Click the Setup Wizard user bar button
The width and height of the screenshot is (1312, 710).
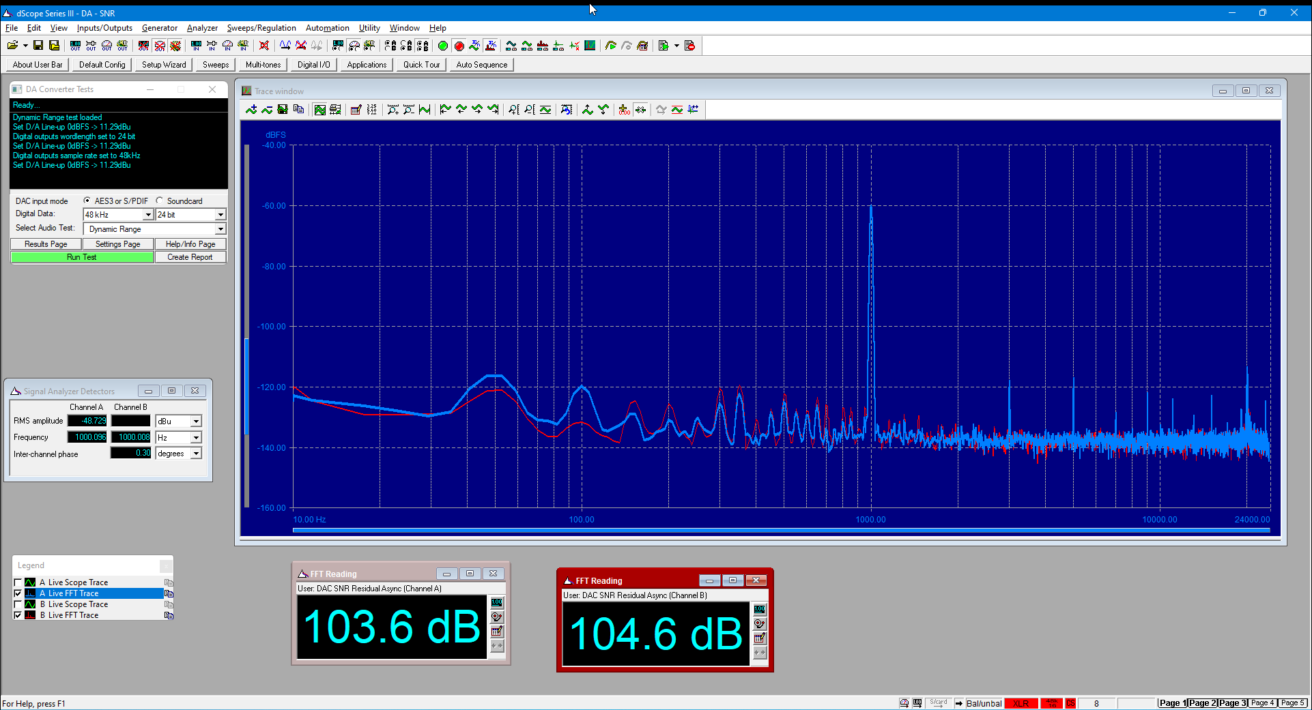164,65
